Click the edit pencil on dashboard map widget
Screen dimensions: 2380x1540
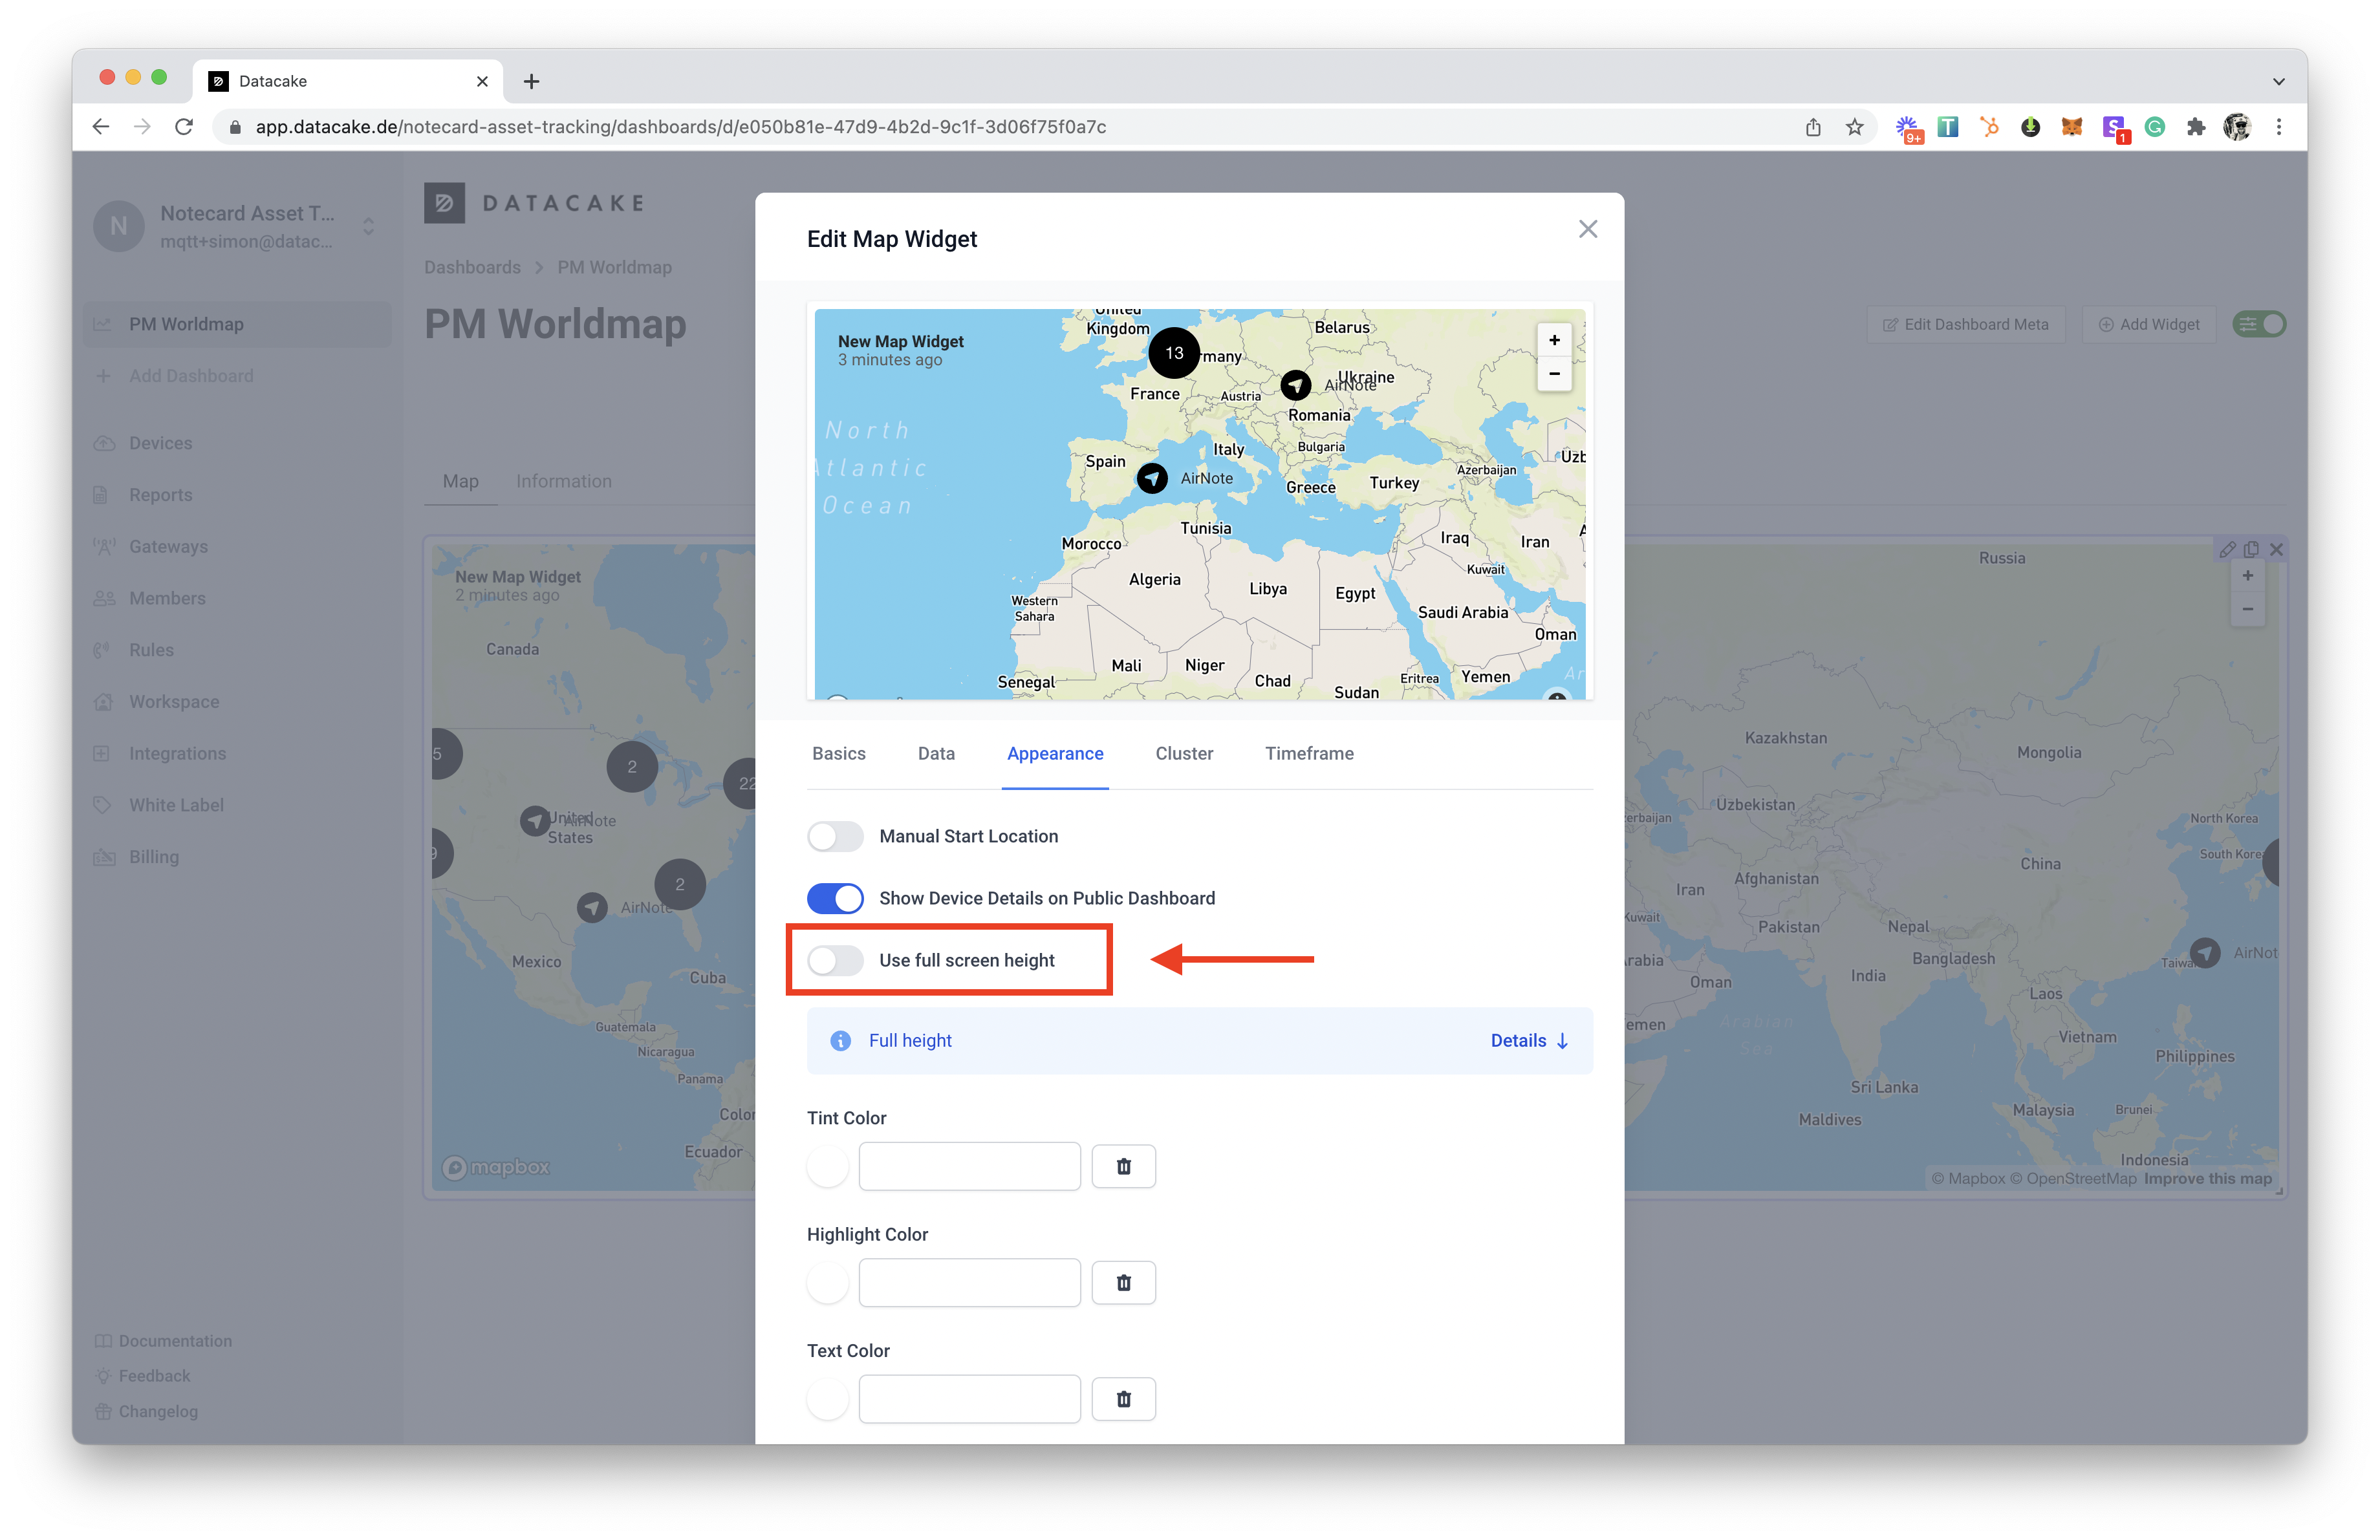2227,549
